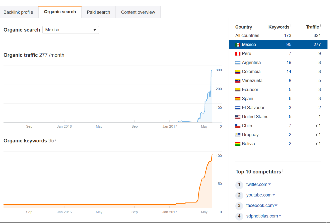Click the Spain flag icon
This screenshot has width=330, height=223.
click(x=238, y=99)
